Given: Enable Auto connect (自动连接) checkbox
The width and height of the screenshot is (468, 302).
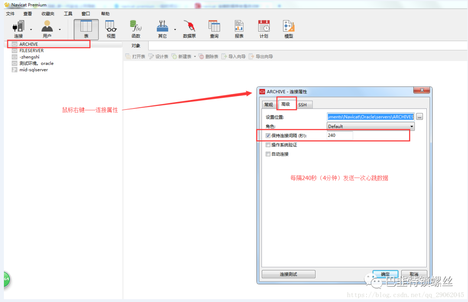Looking at the screenshot, I should [x=268, y=154].
